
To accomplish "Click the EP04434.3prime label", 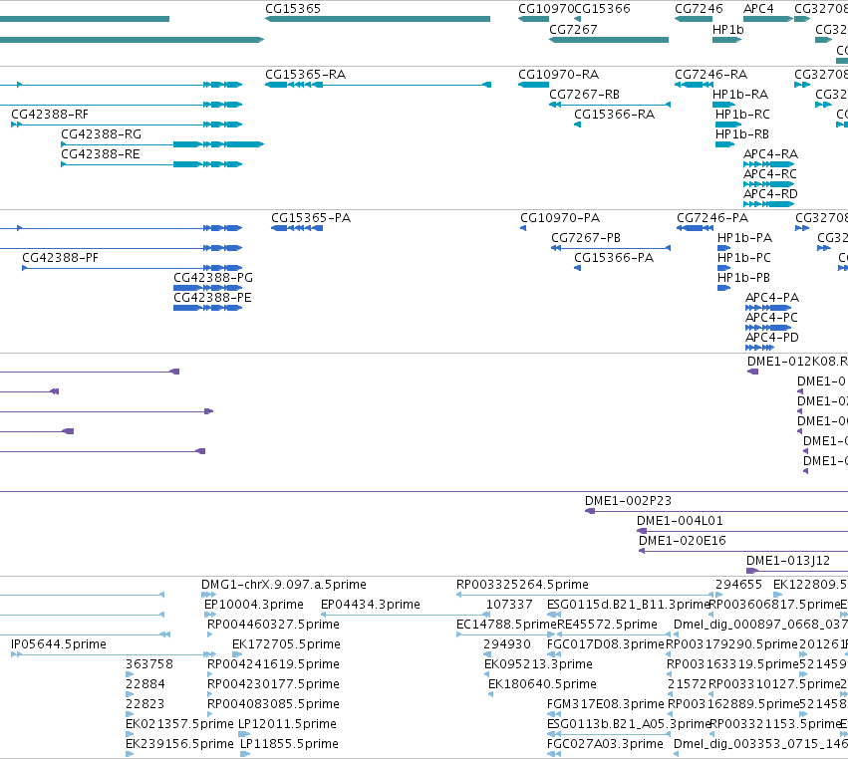I will coord(371,605).
